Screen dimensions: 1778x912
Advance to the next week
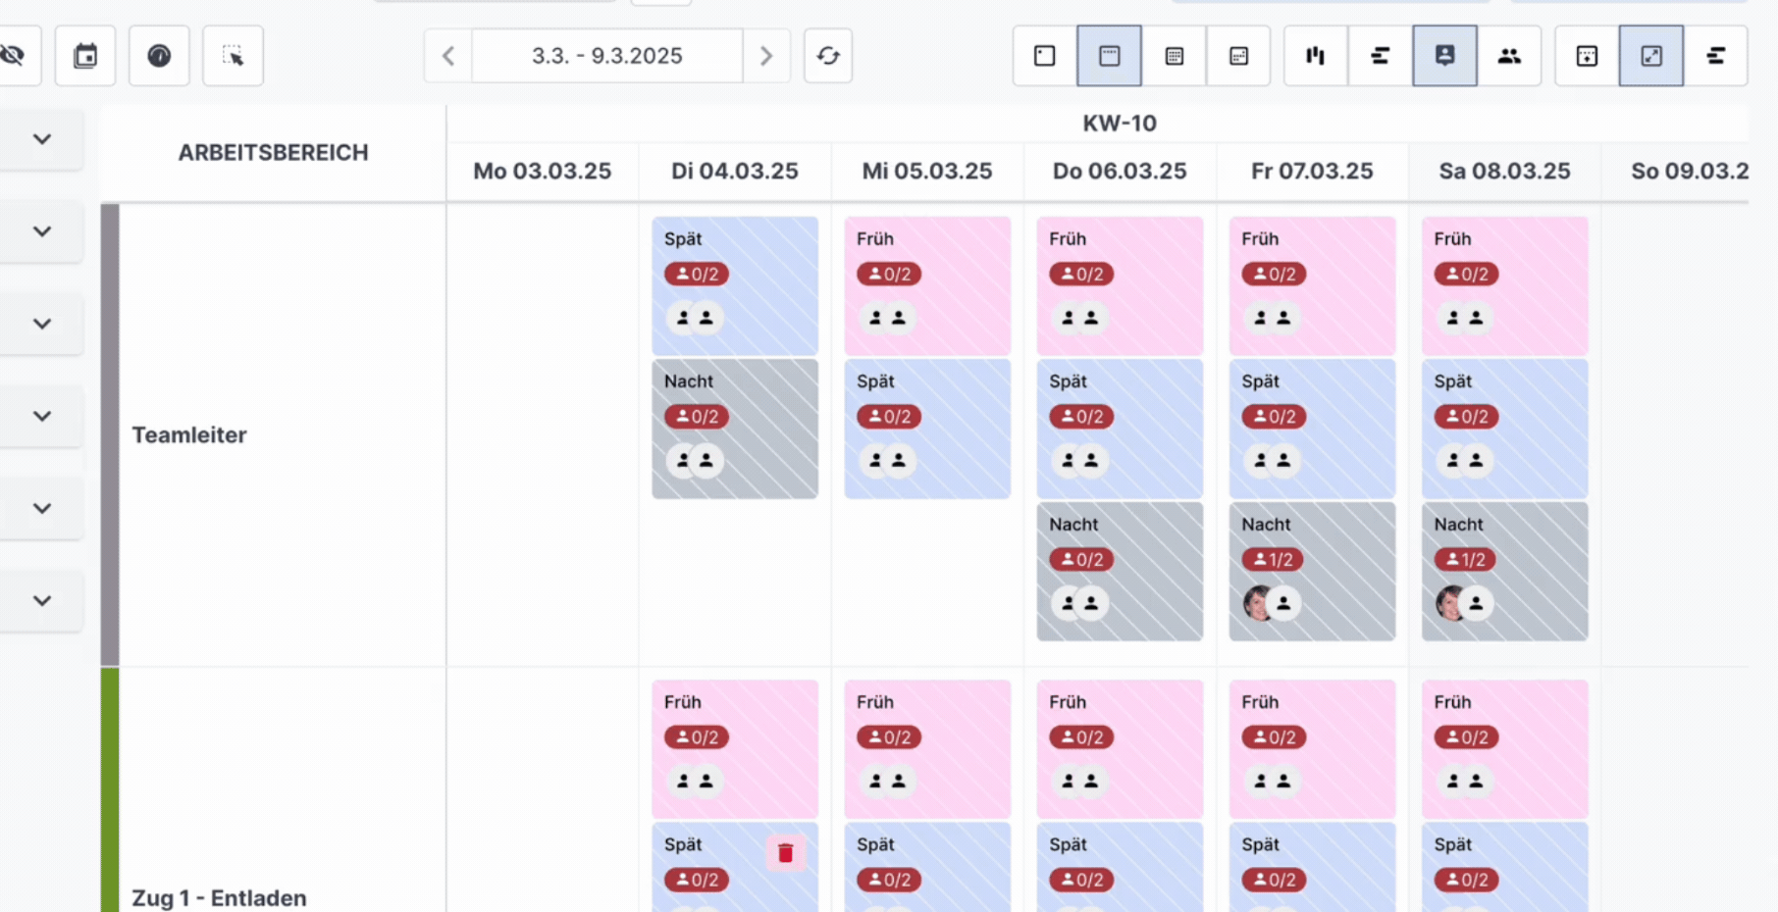point(766,56)
